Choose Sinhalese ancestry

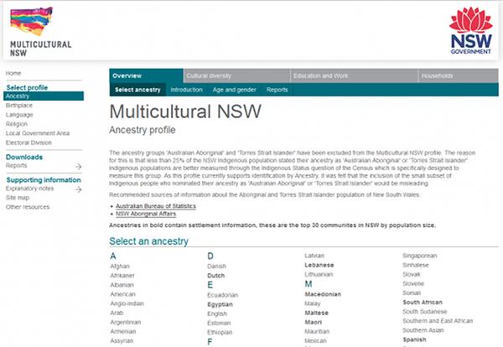[x=416, y=265]
